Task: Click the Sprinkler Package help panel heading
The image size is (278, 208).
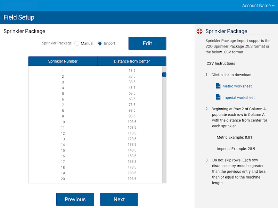Action: [x=226, y=31]
